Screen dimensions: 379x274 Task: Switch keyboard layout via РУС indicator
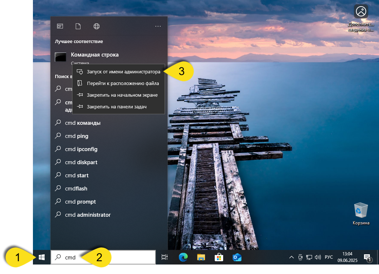click(x=329, y=257)
